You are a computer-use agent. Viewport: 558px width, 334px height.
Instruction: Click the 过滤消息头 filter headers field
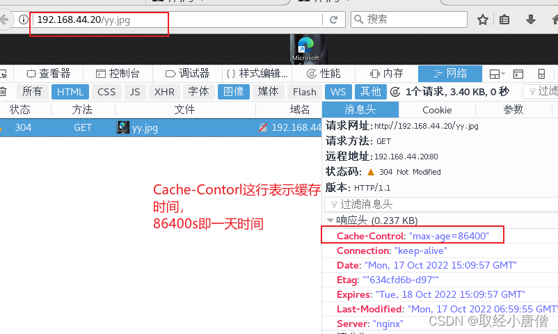(441, 205)
